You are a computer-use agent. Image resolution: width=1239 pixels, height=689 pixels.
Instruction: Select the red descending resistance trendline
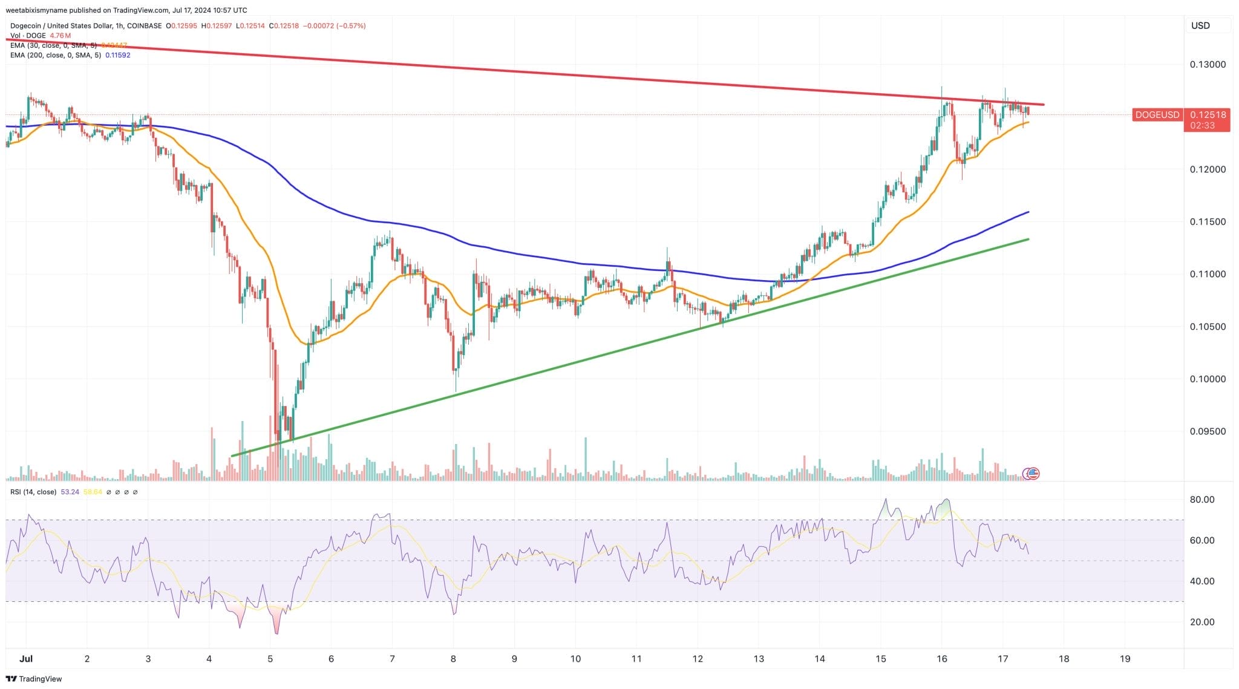click(x=526, y=71)
